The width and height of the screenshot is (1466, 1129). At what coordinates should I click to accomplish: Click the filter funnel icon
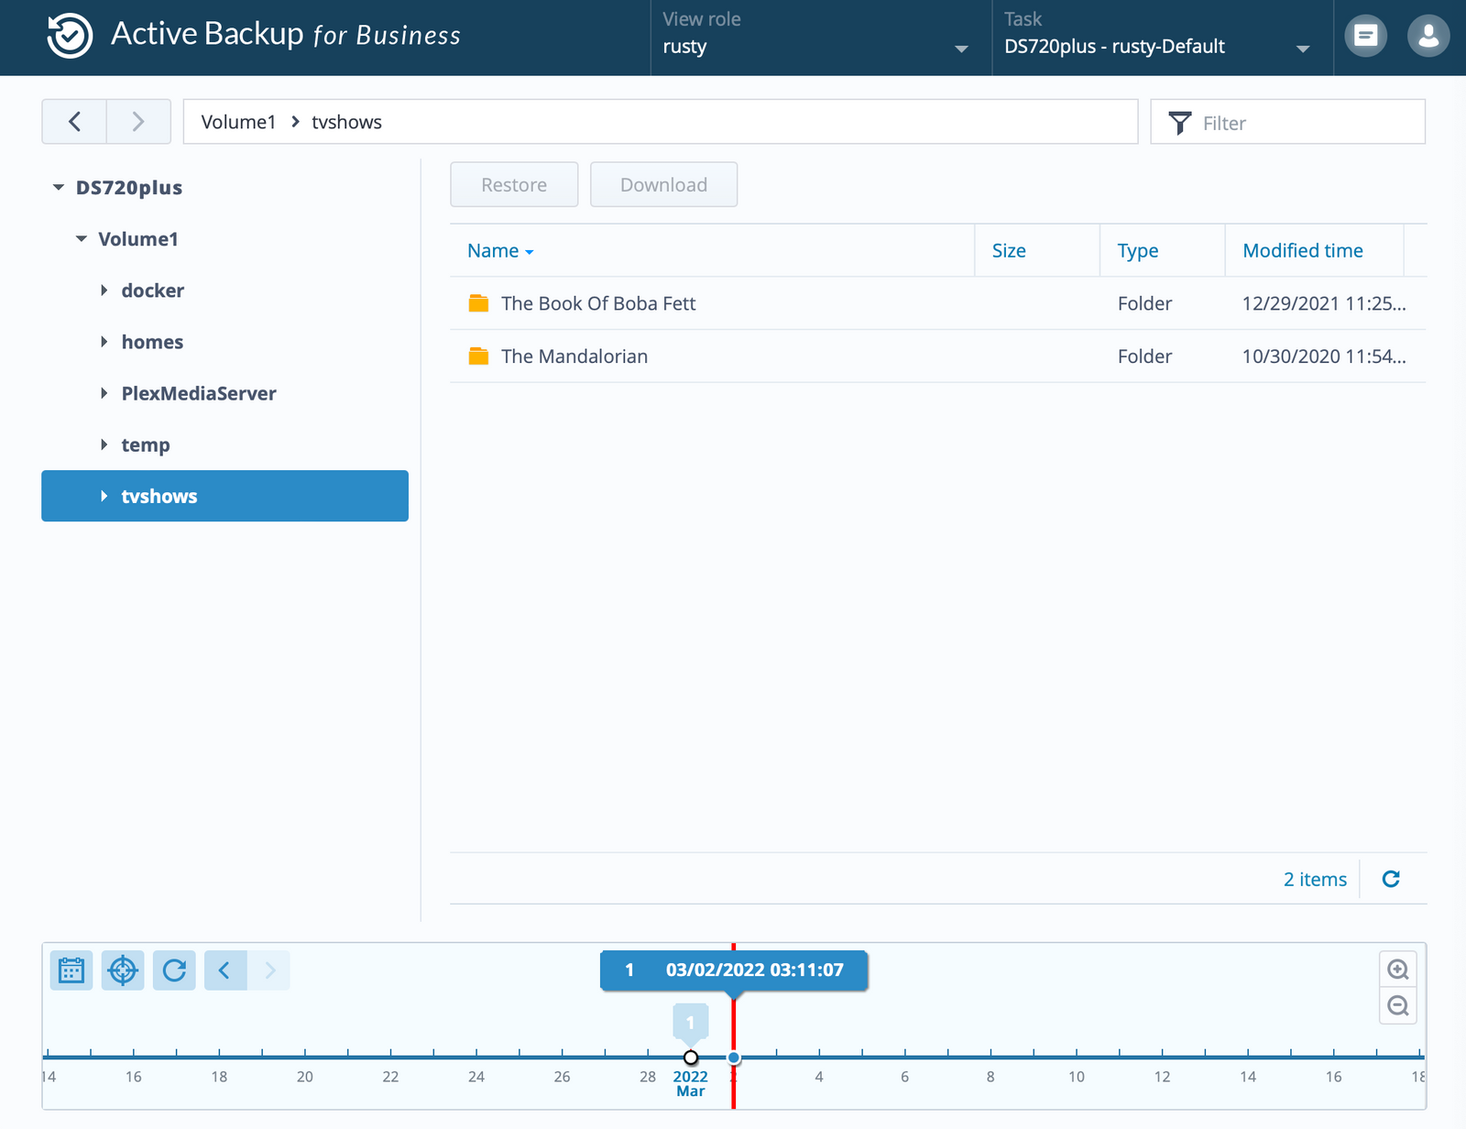1180,123
